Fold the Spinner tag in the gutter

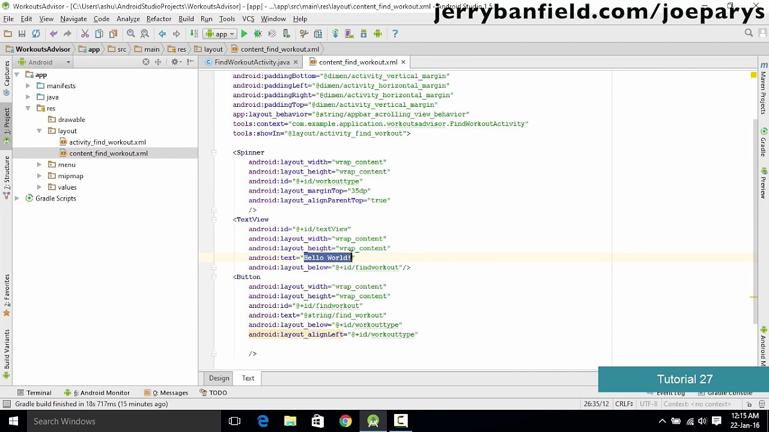pos(214,152)
